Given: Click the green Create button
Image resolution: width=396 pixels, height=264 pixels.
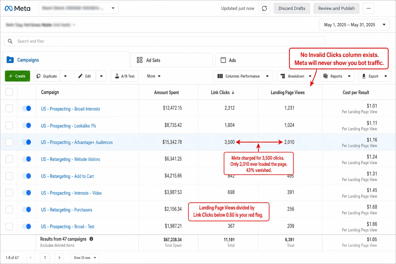Looking at the screenshot, I should point(18,76).
